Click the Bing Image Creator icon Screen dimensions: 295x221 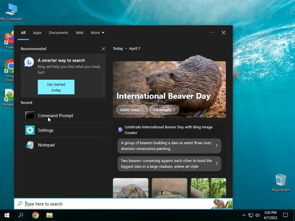pos(120,130)
